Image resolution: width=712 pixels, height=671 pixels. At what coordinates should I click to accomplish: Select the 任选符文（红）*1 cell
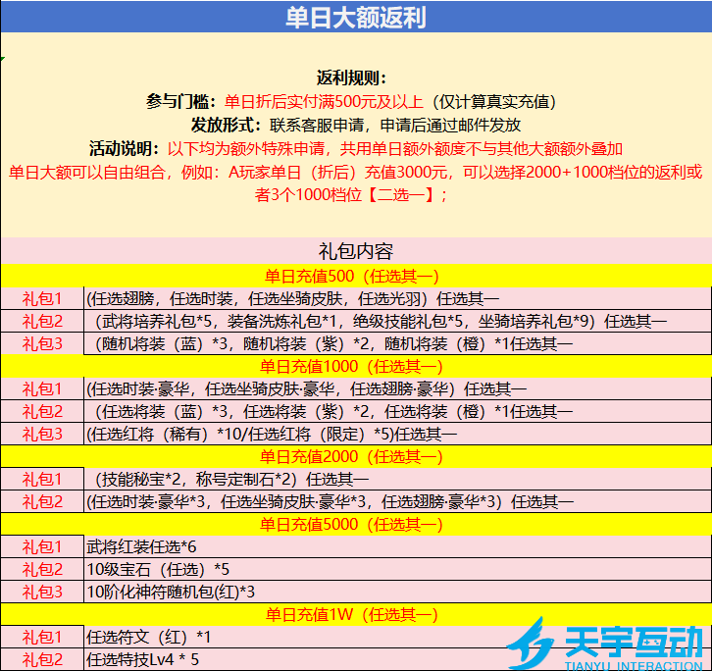pos(149,637)
